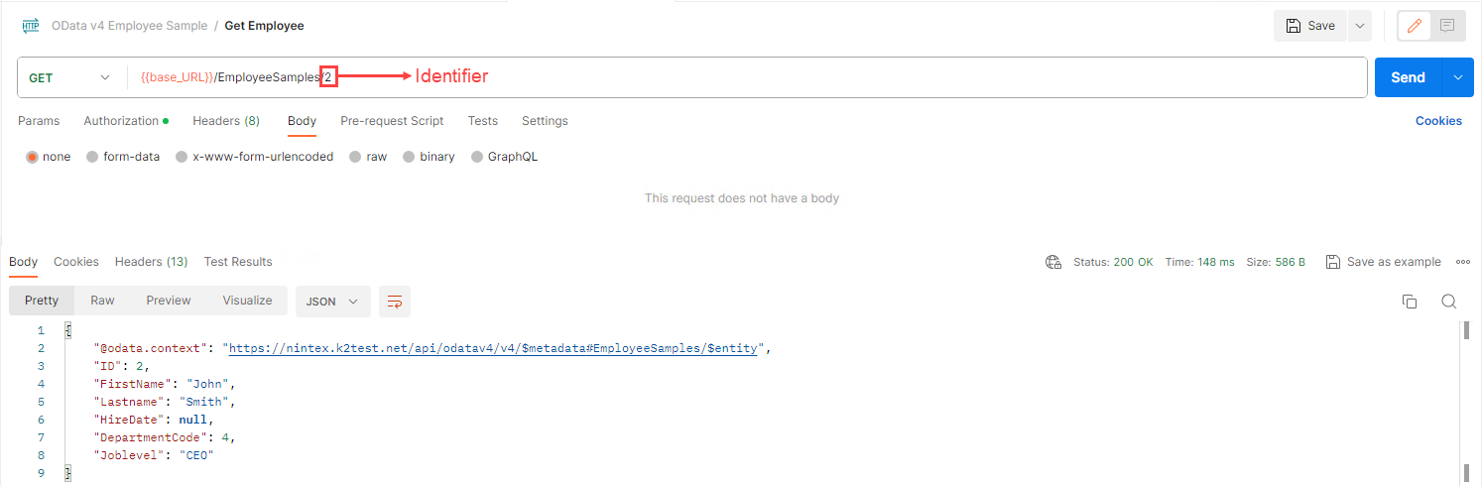Click the network globe icon
1482x487 pixels.
point(1053,262)
